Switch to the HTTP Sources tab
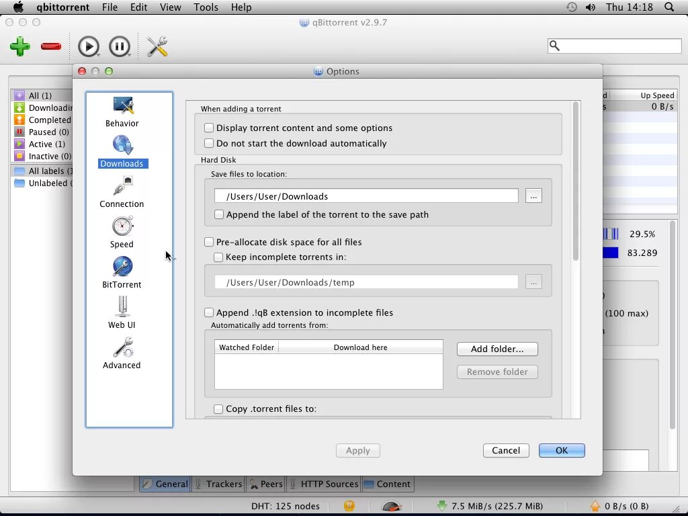This screenshot has height=516, width=688. click(323, 484)
